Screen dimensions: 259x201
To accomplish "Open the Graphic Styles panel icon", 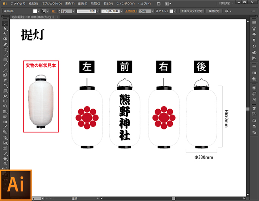I will coord(254,93).
